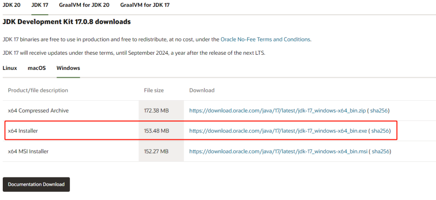The image size is (436, 200).
Task: Open sha256 link for the exe installer
Action: pos(380,131)
